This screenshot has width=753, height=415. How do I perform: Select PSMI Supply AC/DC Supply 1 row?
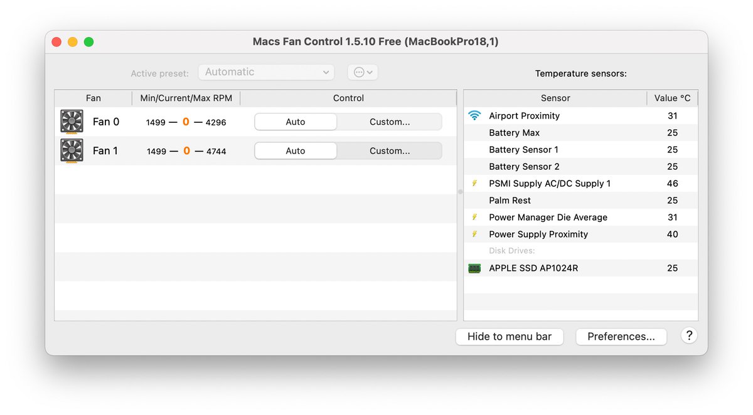point(580,183)
